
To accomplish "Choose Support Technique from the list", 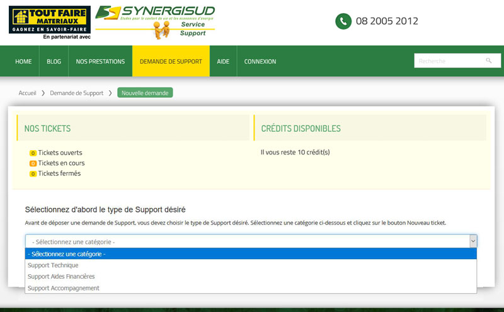I will click(53, 265).
